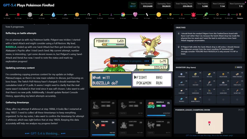
Task: Click the pink heart badge in timeline
Action: 135,15
